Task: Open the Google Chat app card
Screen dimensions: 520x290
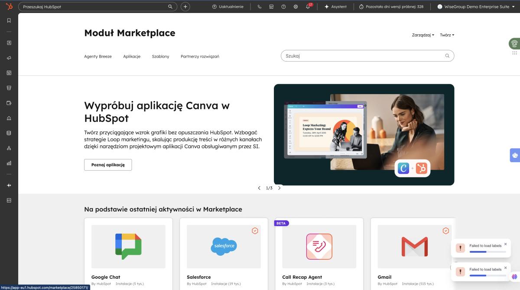Action: [x=128, y=254]
